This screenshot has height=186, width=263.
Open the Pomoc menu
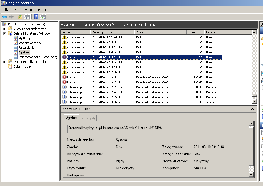click(42, 10)
